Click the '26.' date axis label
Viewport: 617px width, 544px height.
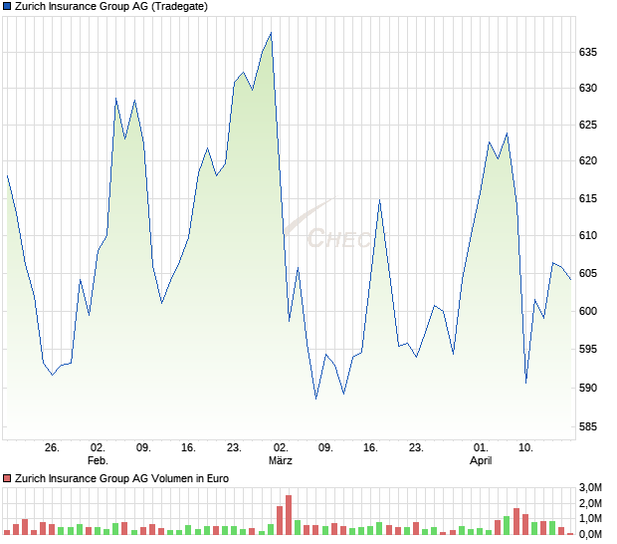(x=52, y=447)
